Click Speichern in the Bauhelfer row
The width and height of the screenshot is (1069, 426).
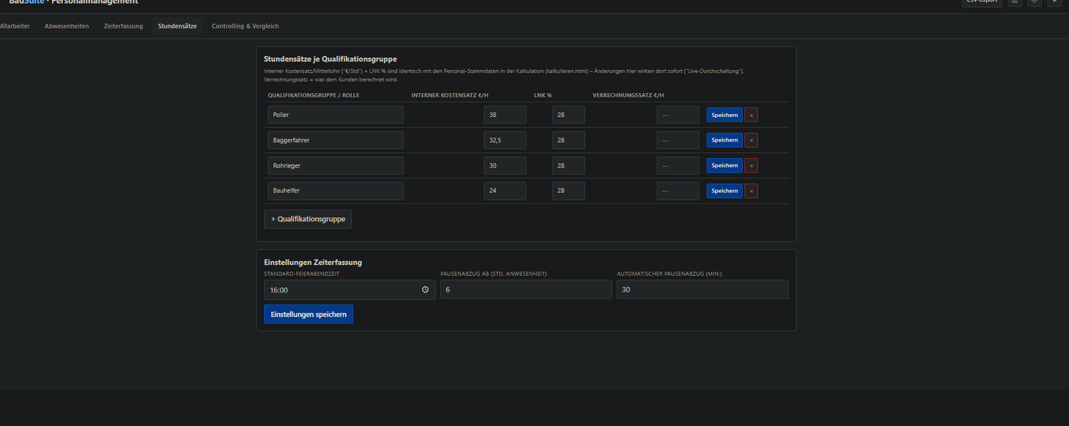pyautogui.click(x=724, y=191)
